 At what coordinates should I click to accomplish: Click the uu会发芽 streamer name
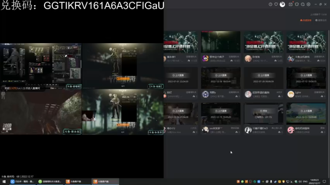[216, 128]
